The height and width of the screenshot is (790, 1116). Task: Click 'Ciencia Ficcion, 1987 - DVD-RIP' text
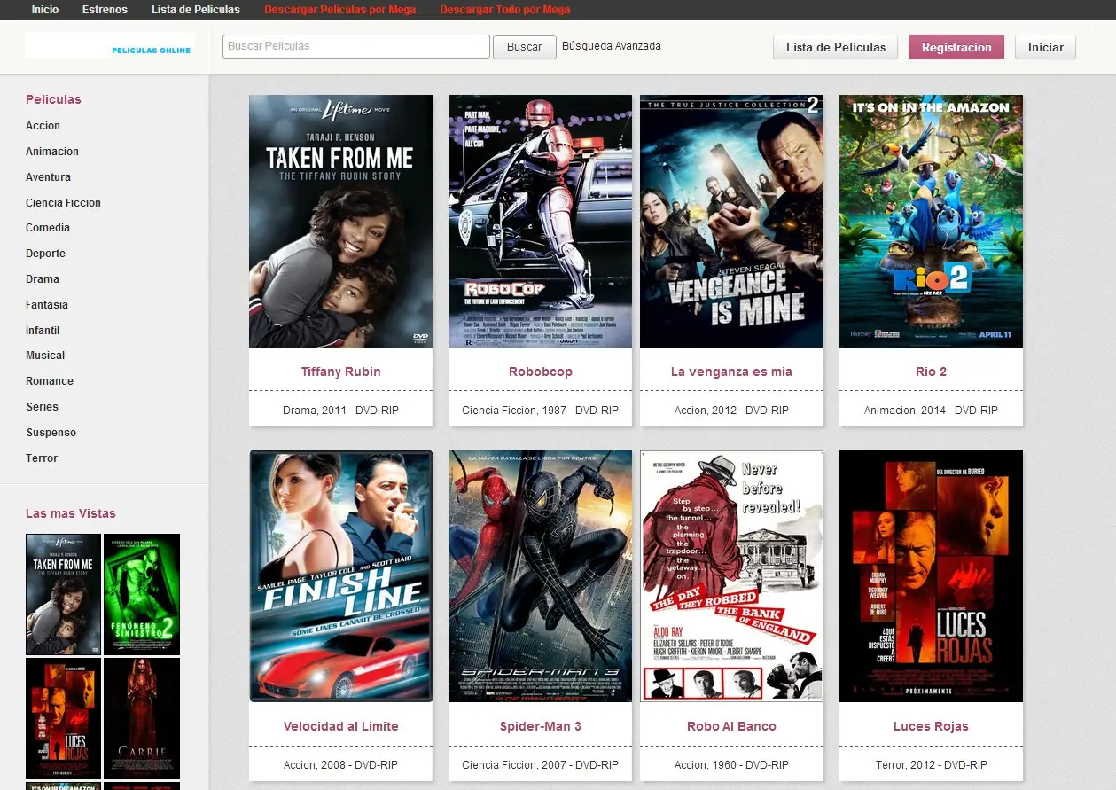[540, 411]
